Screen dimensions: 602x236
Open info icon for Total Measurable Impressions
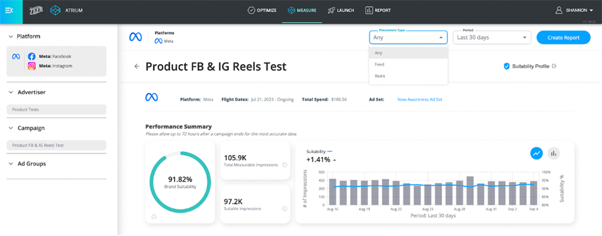point(285,165)
